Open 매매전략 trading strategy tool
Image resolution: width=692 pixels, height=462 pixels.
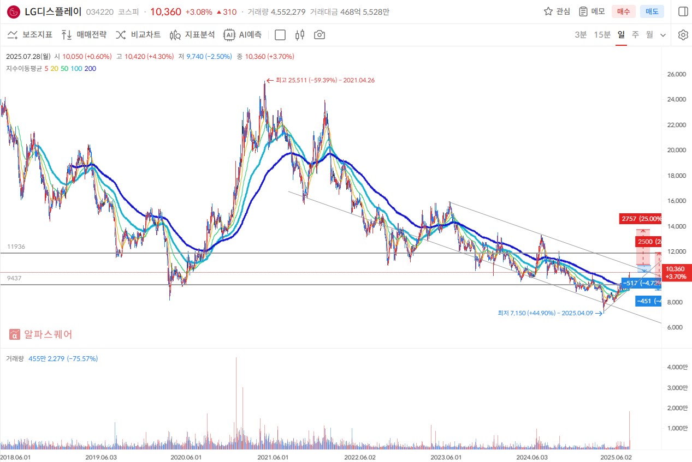coord(84,35)
